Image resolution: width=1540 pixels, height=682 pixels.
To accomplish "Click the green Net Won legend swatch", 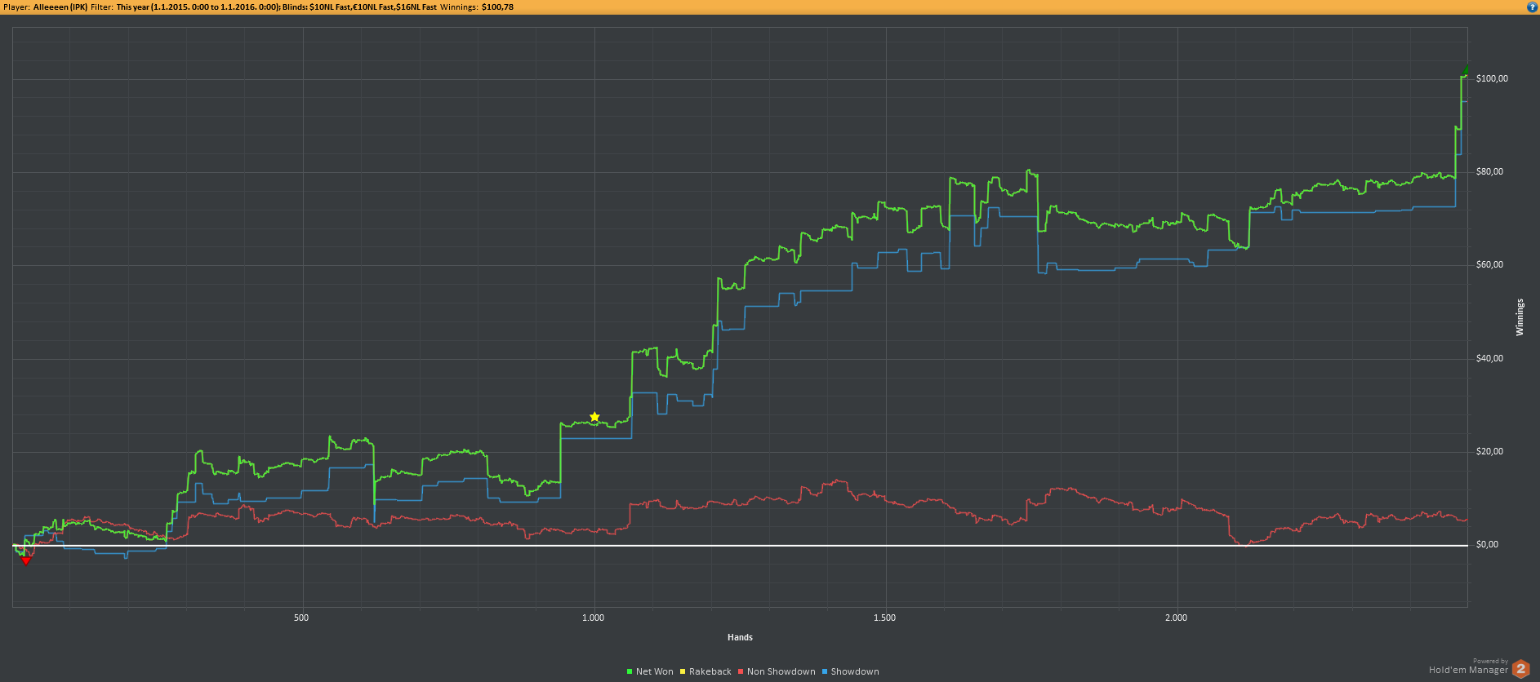I will [630, 671].
